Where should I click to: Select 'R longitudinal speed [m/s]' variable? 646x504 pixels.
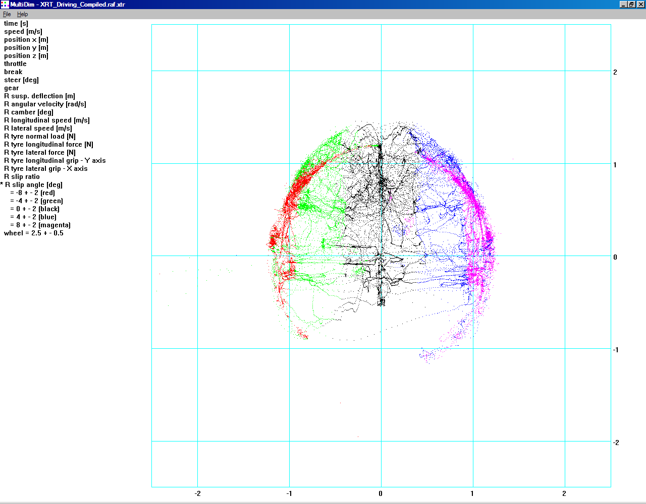pos(47,120)
